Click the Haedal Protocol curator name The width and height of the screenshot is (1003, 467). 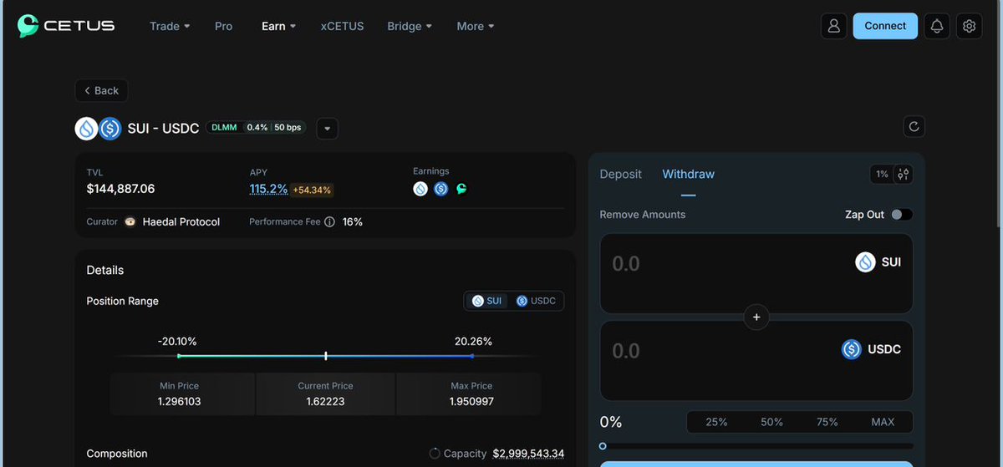(x=181, y=222)
